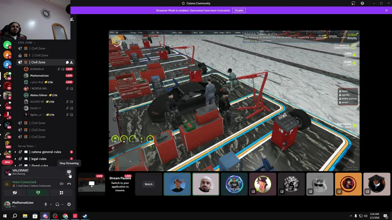Open server icon with badge 116
Screen dimensions: 392x220
[x=7, y=105]
